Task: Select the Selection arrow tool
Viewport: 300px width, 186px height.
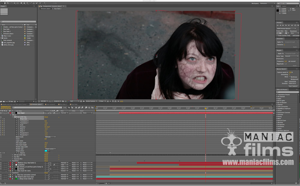Action: tap(2, 3)
